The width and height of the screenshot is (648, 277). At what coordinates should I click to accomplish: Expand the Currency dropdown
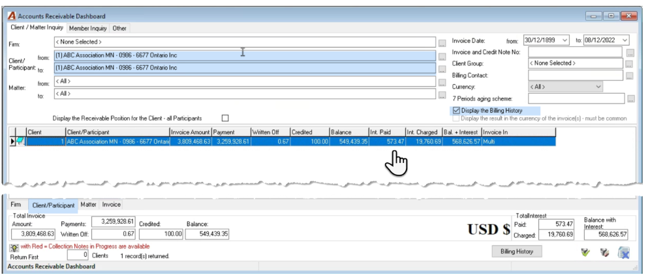tap(598, 87)
